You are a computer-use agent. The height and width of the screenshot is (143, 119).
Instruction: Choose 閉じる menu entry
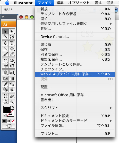point(75,45)
